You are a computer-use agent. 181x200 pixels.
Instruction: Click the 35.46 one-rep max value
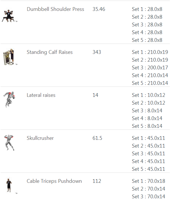[x=99, y=9]
